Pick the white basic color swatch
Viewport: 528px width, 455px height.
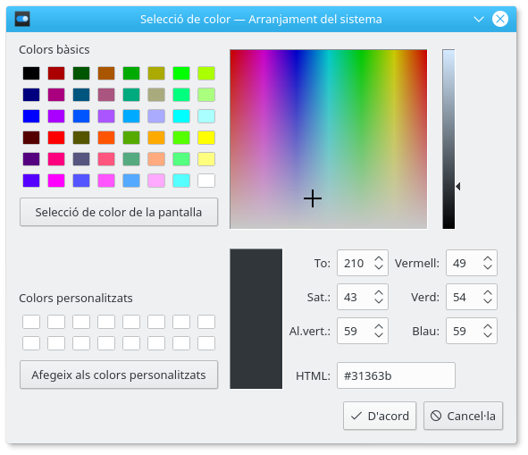tap(206, 181)
